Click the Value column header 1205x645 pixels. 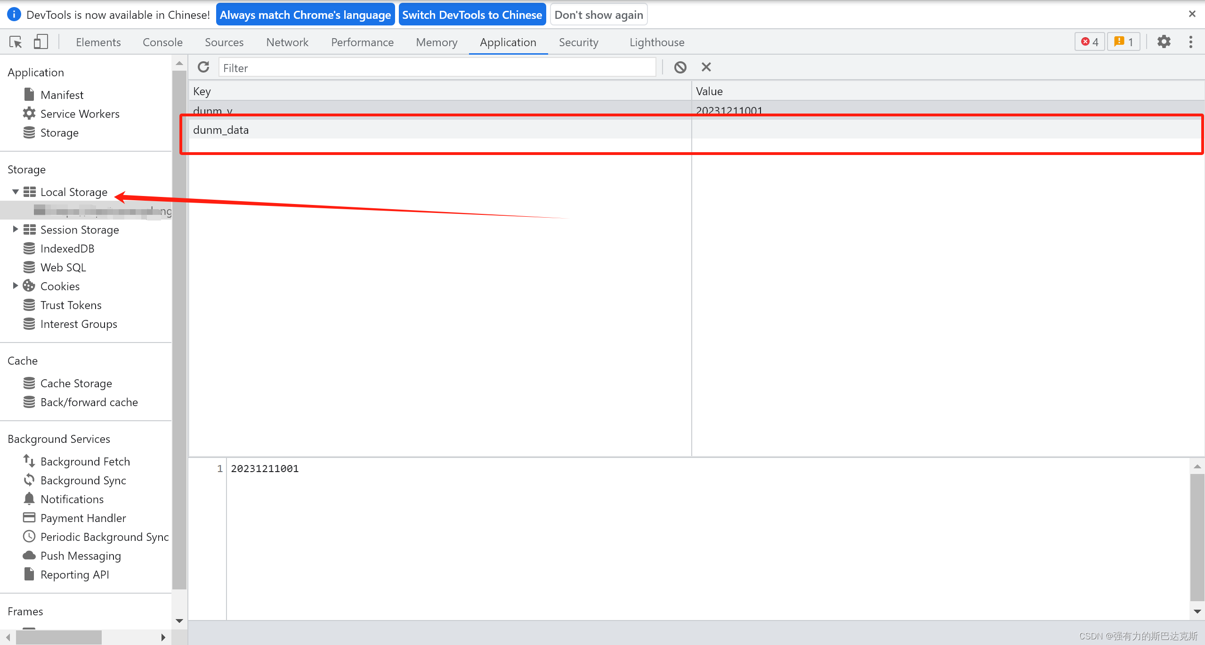point(948,91)
